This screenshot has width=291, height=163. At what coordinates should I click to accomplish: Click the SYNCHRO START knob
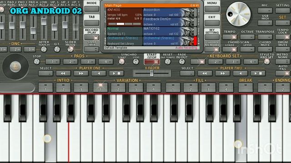click(x=121, y=62)
